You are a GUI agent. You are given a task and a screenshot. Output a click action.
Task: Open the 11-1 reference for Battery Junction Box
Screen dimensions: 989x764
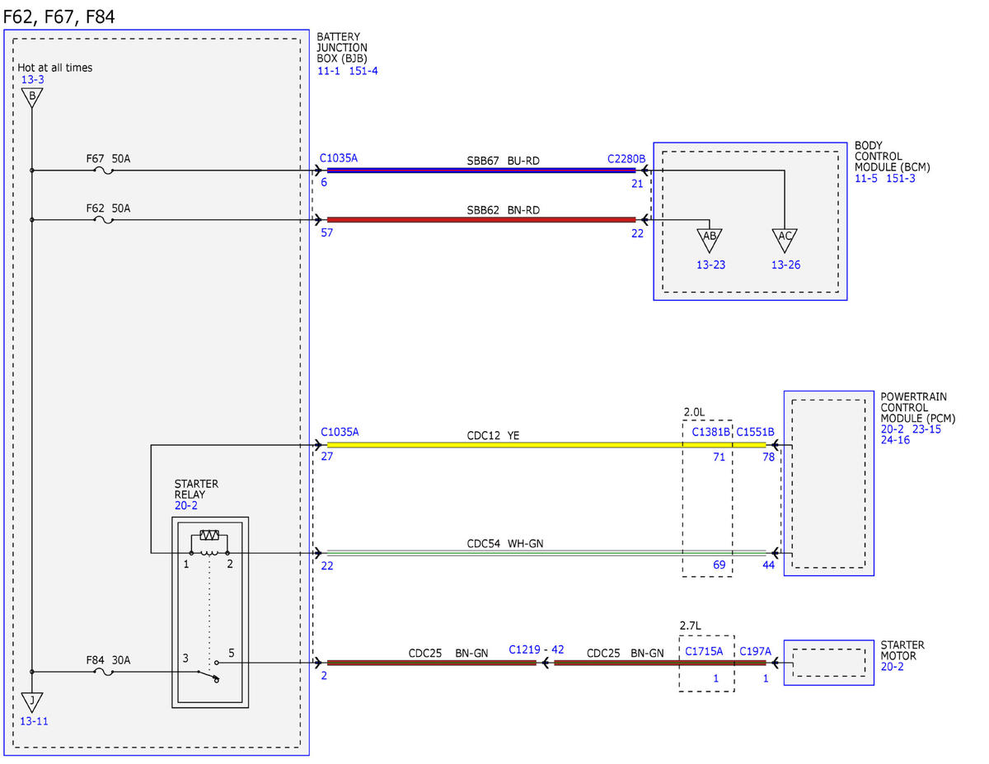coord(330,72)
